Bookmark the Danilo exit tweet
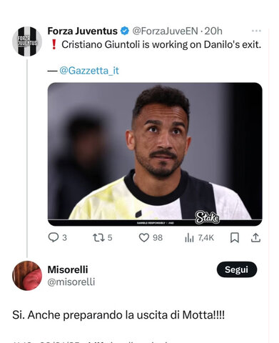This screenshot has height=343, width=279. (235, 237)
